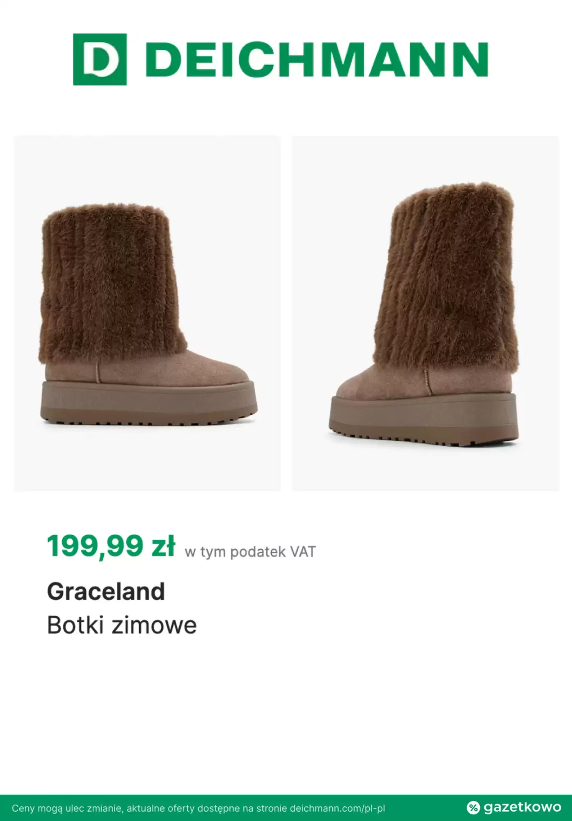Image resolution: width=572 pixels, height=821 pixels.
Task: Click the 199,99 zł price
Action: (111, 546)
